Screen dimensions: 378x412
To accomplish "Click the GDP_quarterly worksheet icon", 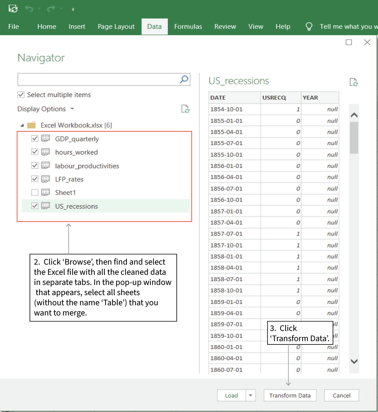I will 46,139.
